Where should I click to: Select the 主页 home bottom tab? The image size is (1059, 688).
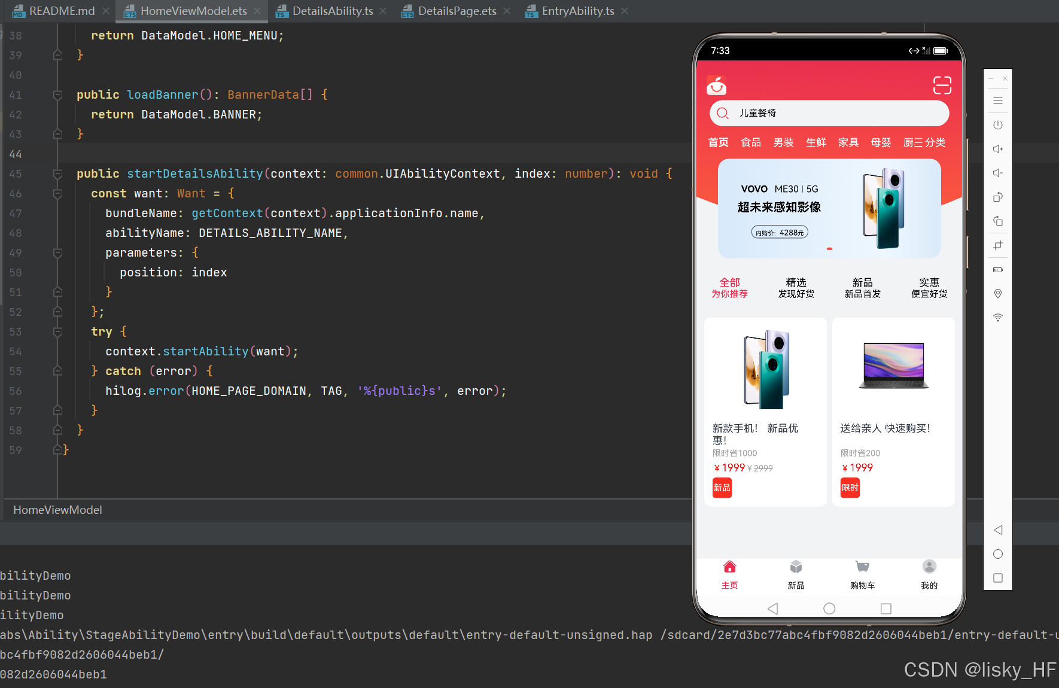click(x=729, y=575)
